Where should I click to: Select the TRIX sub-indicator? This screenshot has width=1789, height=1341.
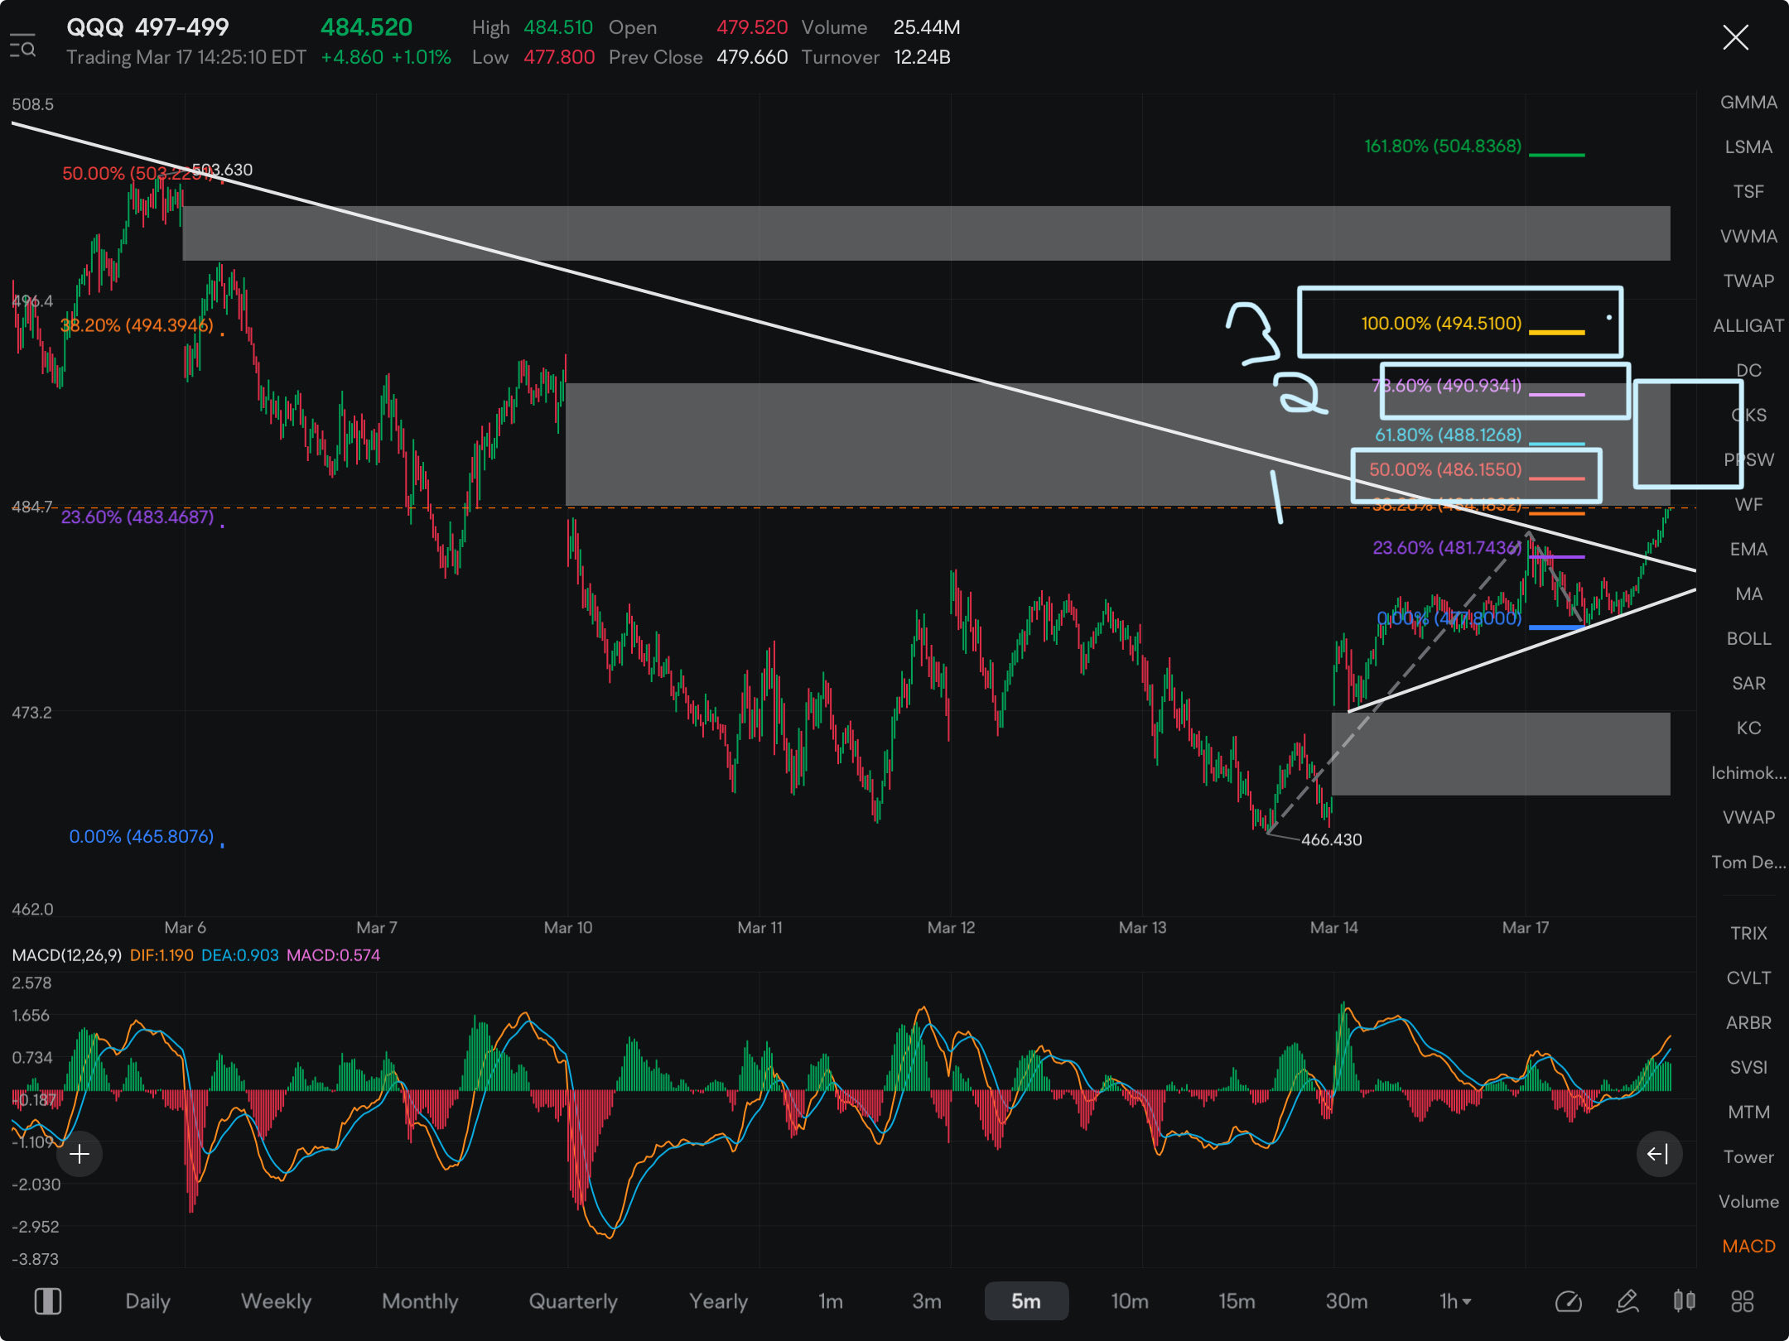point(1748,934)
